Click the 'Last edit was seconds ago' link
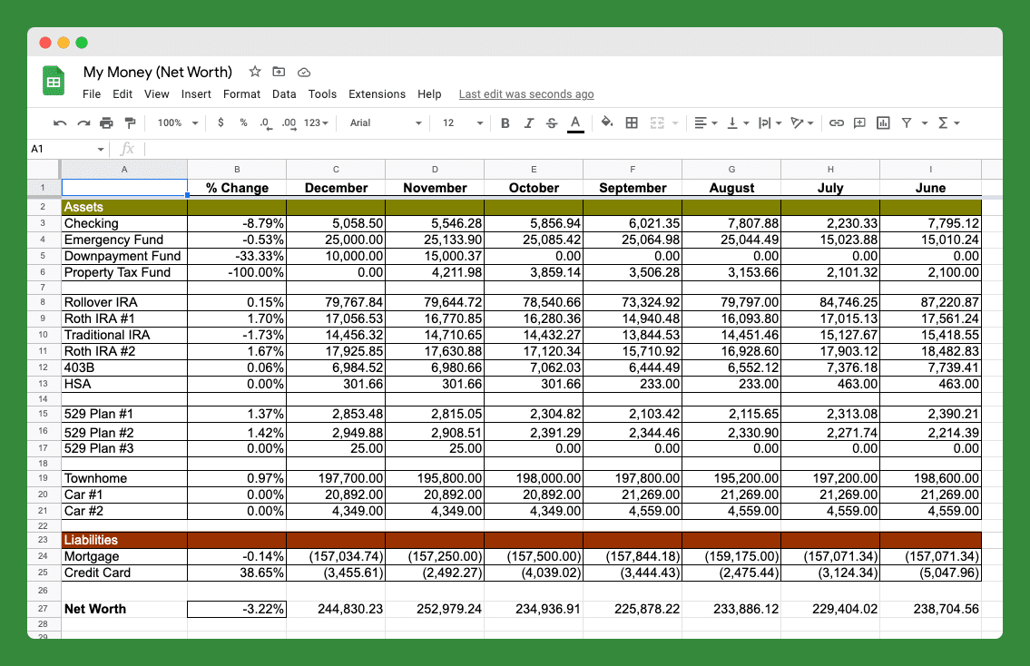This screenshot has height=666, width=1030. (526, 94)
